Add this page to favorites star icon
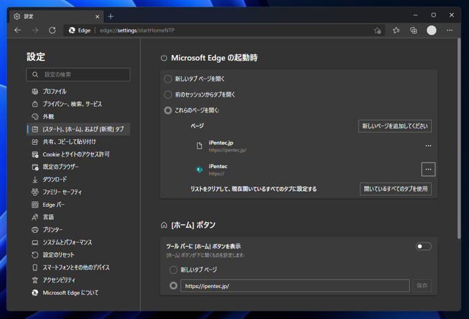469x319 pixels. click(377, 30)
